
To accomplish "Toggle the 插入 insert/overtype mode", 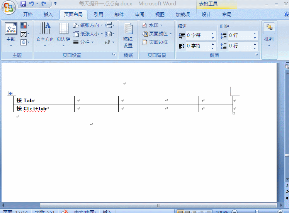I will tap(107, 212).
